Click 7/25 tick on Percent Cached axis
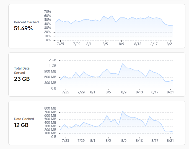Viewport: 189px width, 149px height. 60,44
